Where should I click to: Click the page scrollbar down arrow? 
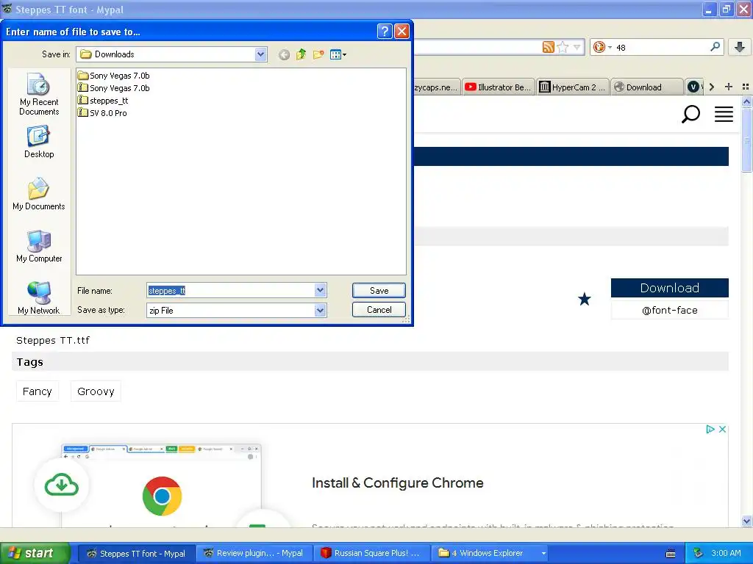pos(746,521)
